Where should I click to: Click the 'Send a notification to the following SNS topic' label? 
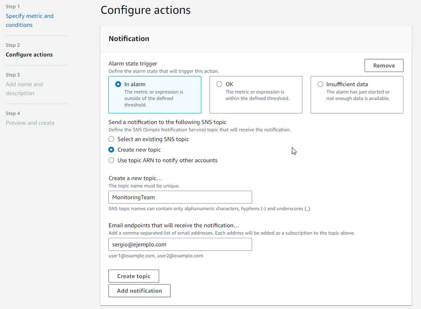click(x=167, y=122)
